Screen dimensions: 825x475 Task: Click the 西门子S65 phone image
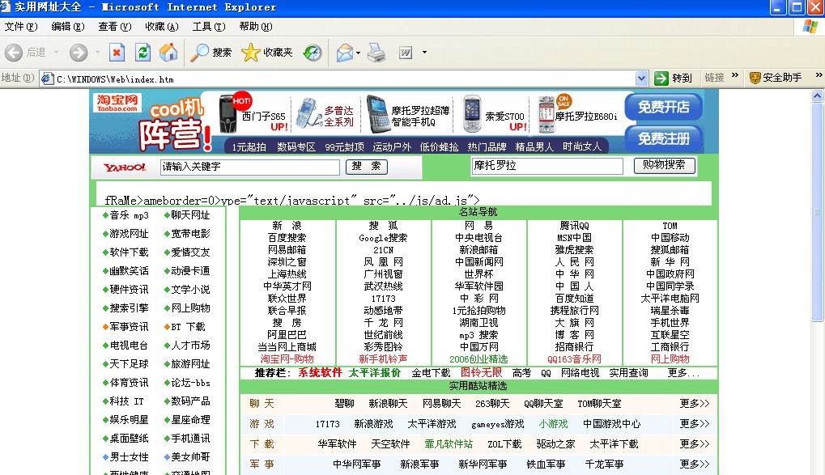pos(228,113)
